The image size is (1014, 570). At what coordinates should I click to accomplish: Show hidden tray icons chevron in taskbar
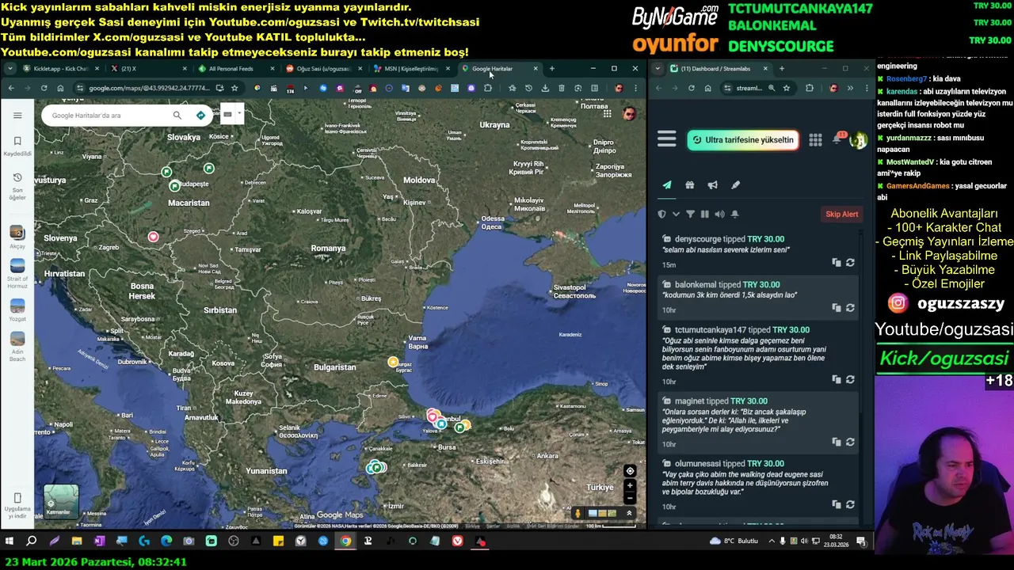point(772,541)
